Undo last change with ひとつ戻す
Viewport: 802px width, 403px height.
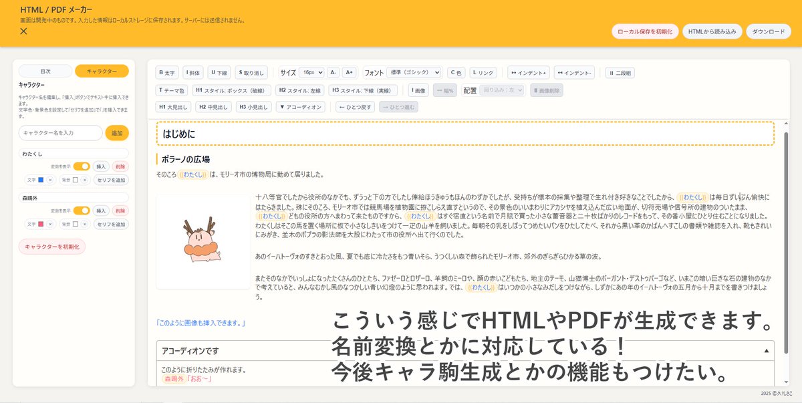click(356, 107)
